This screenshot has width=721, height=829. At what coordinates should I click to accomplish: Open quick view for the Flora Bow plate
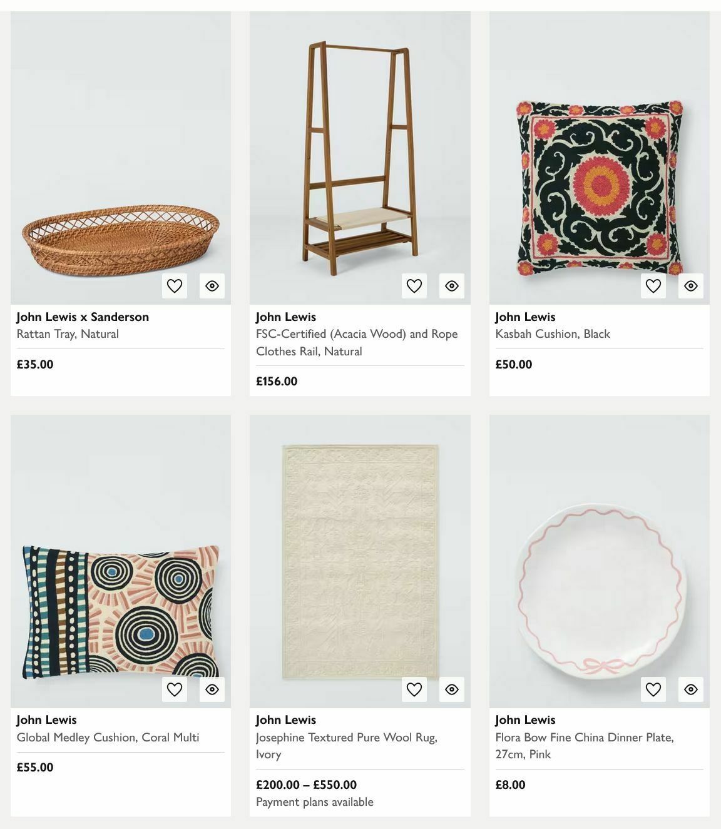691,689
